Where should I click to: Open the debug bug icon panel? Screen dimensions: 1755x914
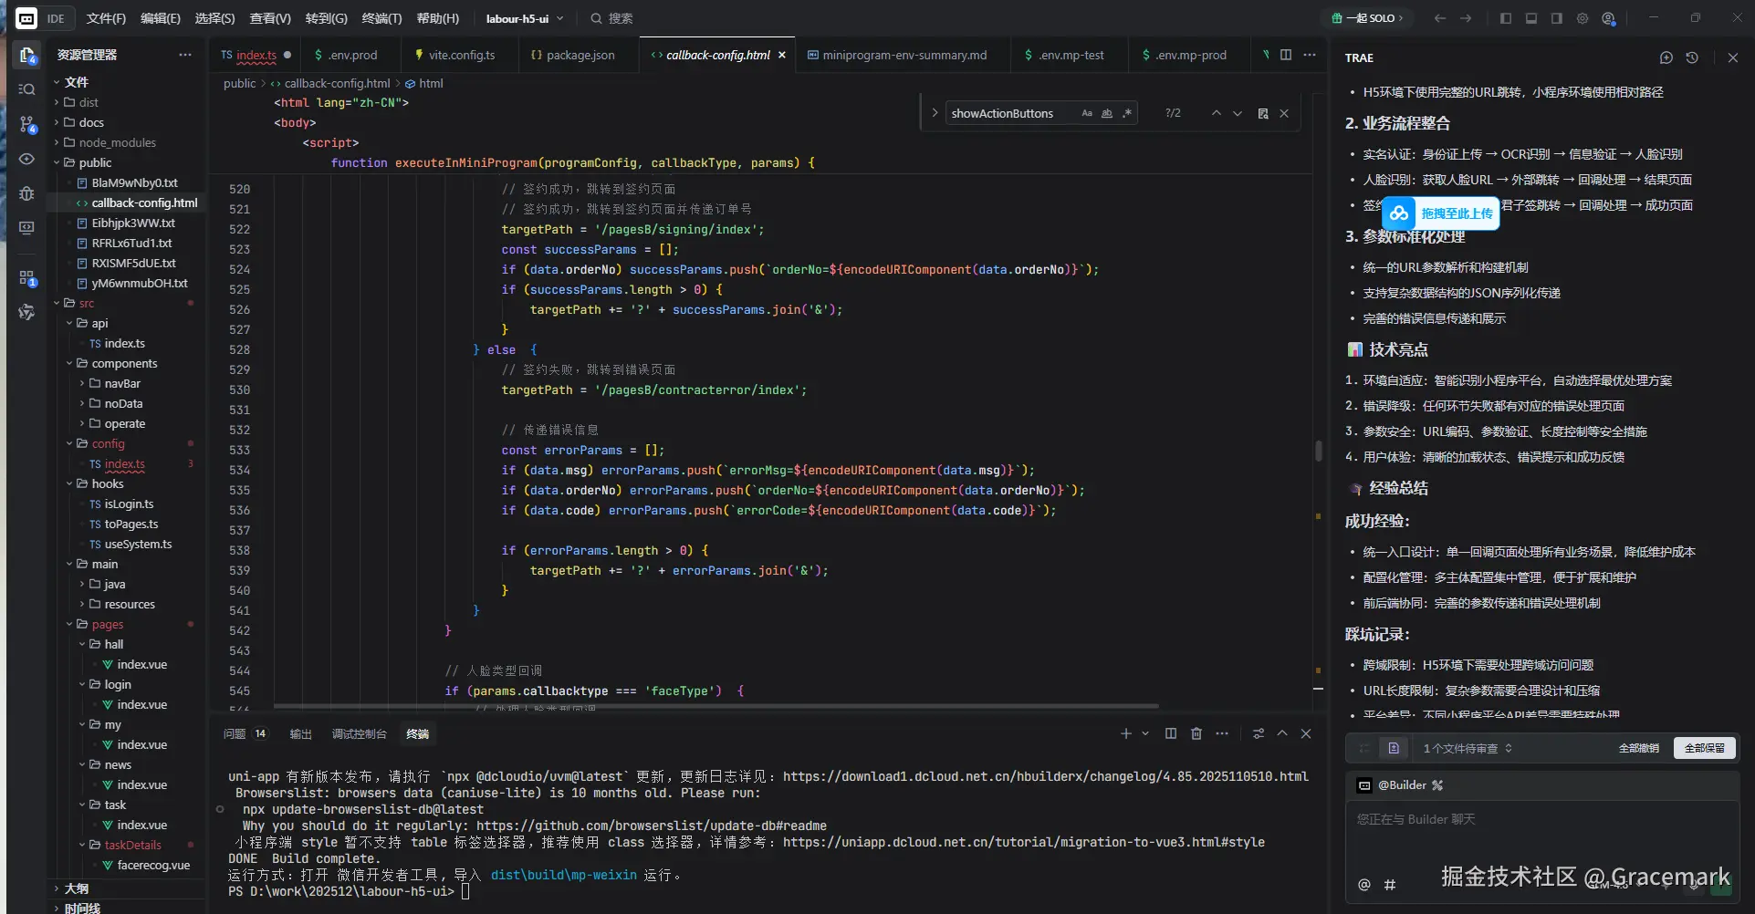(27, 193)
